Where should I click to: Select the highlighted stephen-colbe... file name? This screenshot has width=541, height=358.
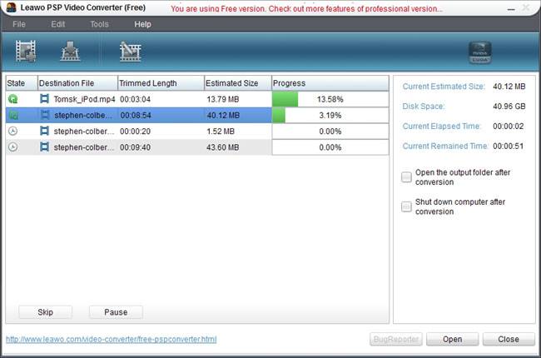[82, 115]
